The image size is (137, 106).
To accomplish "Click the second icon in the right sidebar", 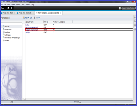I will click(135, 21).
